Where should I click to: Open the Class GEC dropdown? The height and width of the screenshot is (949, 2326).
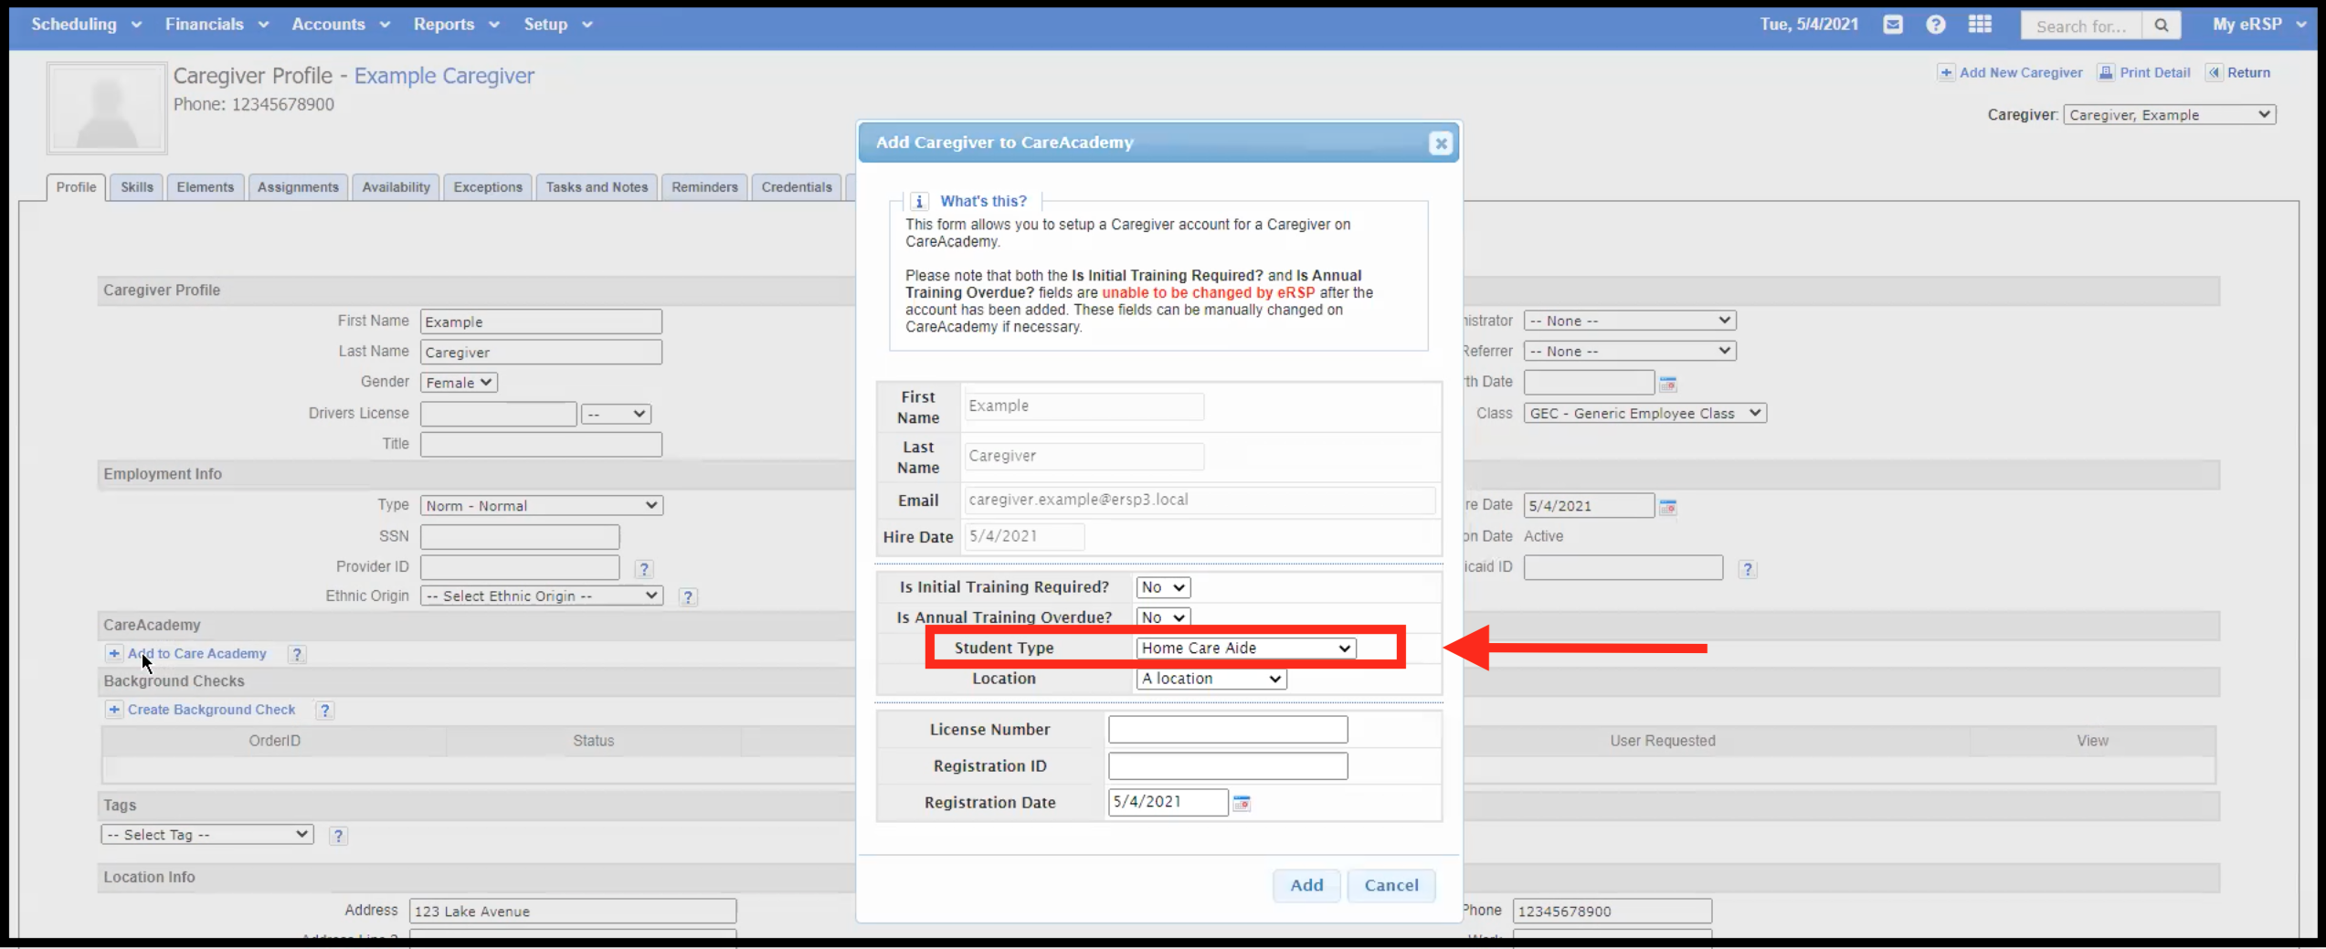click(1644, 414)
